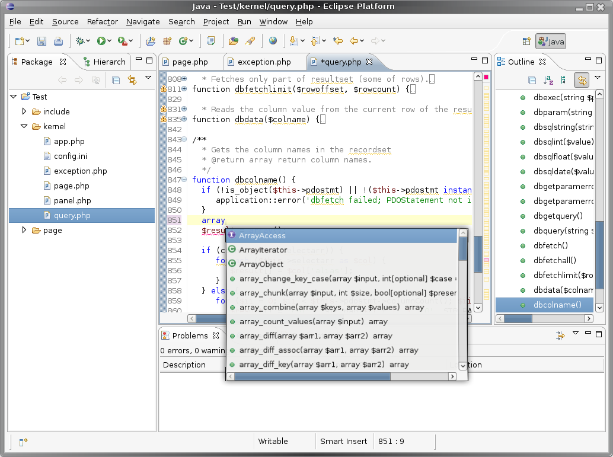Image resolution: width=613 pixels, height=457 pixels.
Task: Open the Project menu
Action: pos(216,22)
